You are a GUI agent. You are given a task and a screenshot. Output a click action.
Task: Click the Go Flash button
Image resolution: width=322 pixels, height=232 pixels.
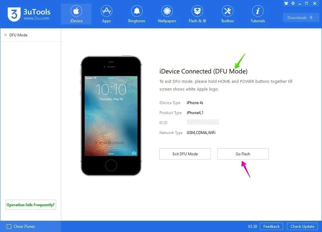[243, 154]
